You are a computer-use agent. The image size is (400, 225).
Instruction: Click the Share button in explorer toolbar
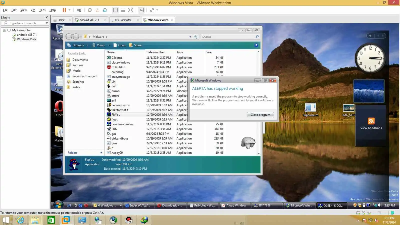[135, 45]
